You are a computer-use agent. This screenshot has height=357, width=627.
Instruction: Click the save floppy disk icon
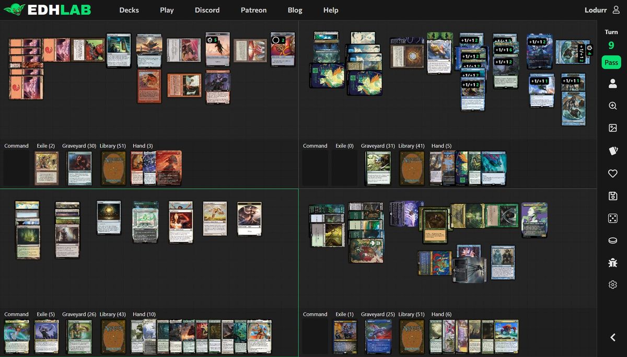(613, 196)
